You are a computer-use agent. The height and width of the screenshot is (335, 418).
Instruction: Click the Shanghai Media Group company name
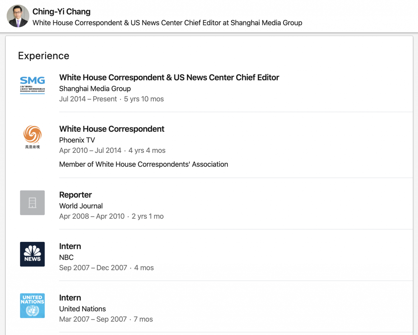95,89
